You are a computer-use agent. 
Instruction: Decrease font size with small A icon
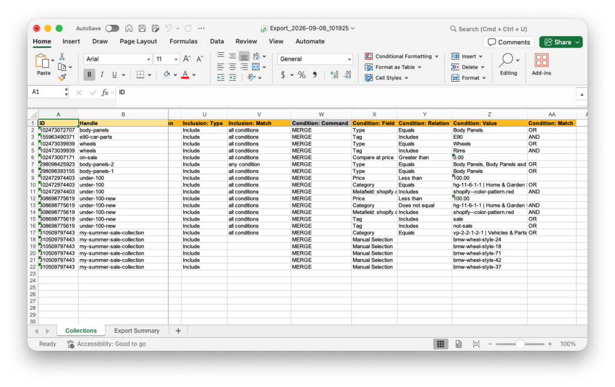(199, 59)
